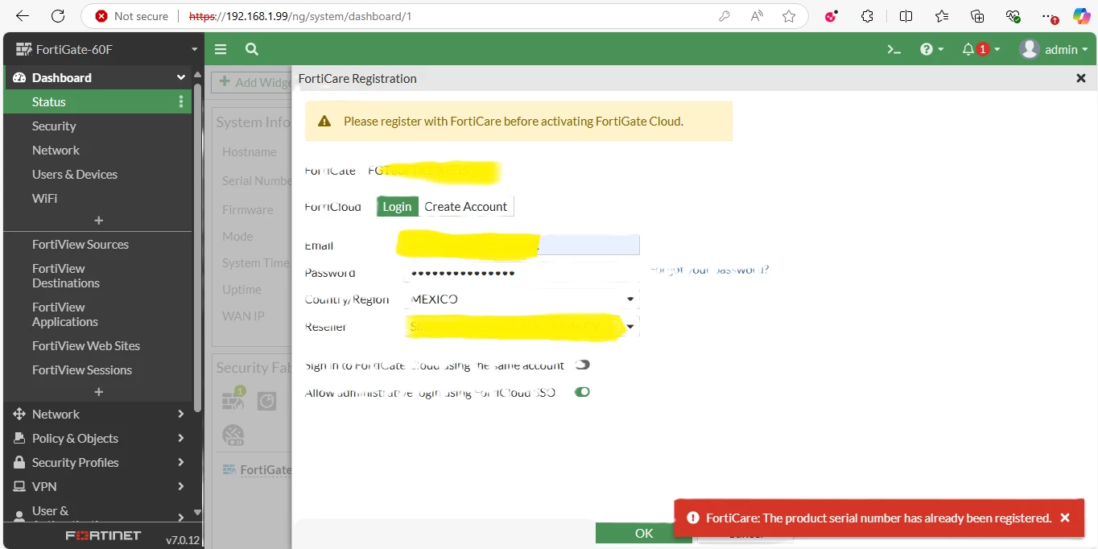Add a dashboard with plus under WiFi
The image size is (1098, 549).
point(99,221)
